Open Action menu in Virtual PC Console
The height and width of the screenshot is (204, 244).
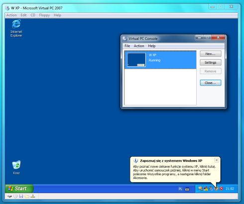tap(139, 46)
